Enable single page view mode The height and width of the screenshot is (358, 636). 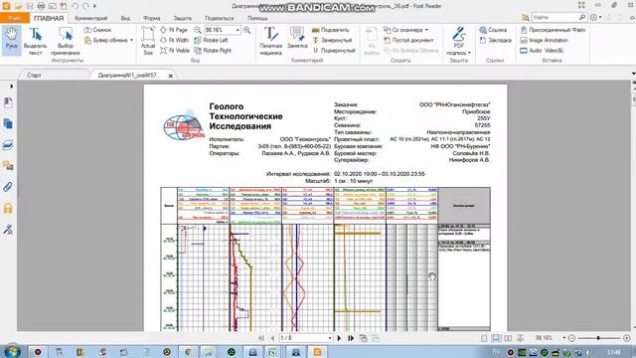[484, 338]
